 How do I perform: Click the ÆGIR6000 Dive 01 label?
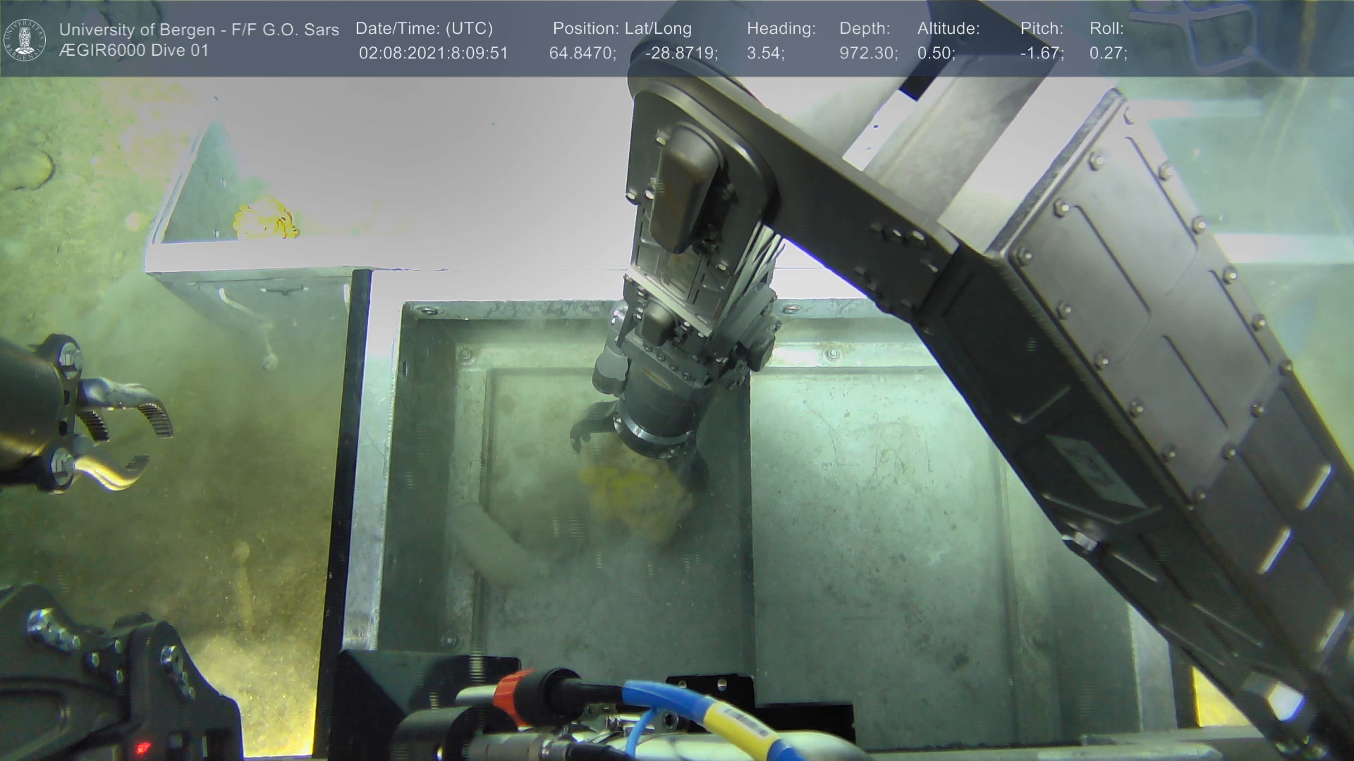(134, 51)
